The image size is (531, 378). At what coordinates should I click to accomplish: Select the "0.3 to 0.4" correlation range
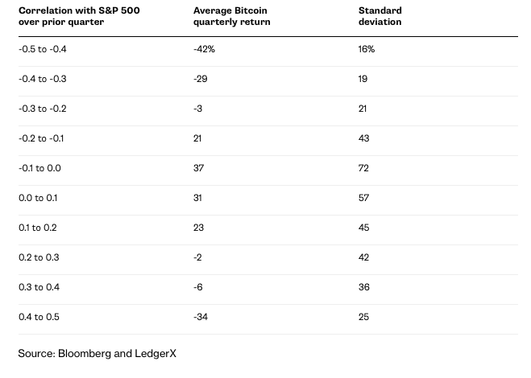pos(39,288)
